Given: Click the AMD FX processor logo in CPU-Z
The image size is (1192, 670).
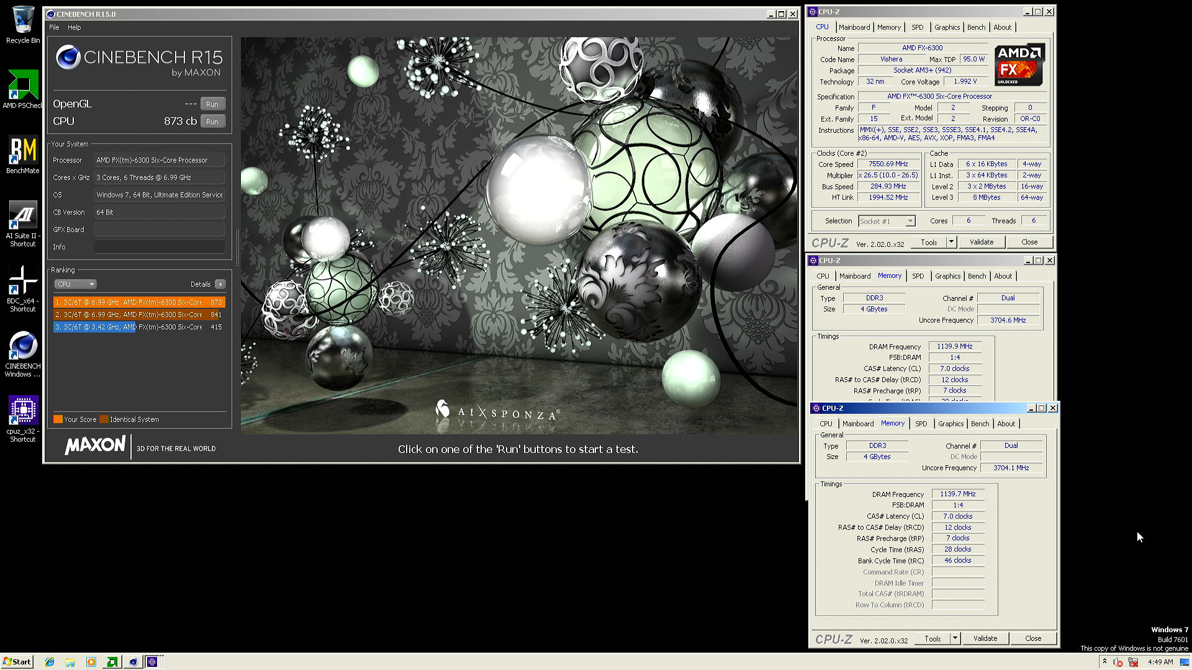Looking at the screenshot, I should tap(1019, 65).
